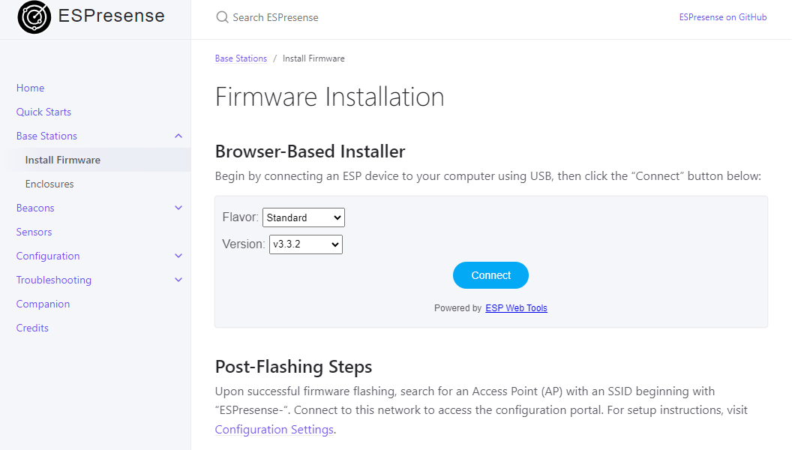The width and height of the screenshot is (801, 450).
Task: Open Quick Starts sidebar page
Action: click(x=43, y=112)
